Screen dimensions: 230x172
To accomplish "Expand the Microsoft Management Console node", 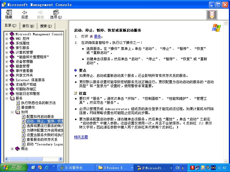I will point(7,34).
